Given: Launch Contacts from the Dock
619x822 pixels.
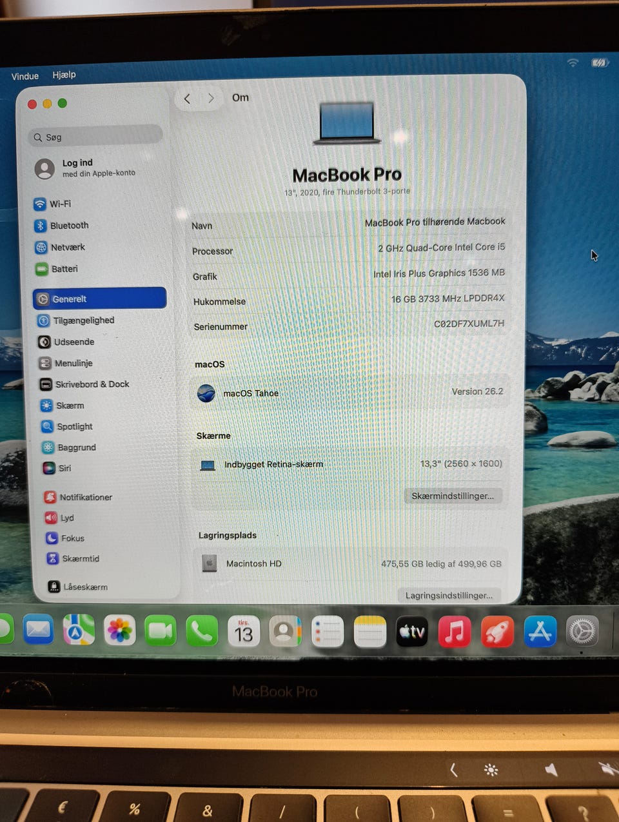Looking at the screenshot, I should [x=285, y=632].
